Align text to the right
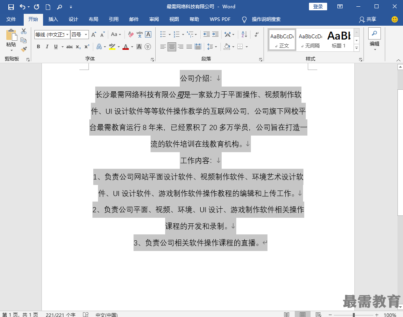This screenshot has width=403, height=317. (181, 47)
